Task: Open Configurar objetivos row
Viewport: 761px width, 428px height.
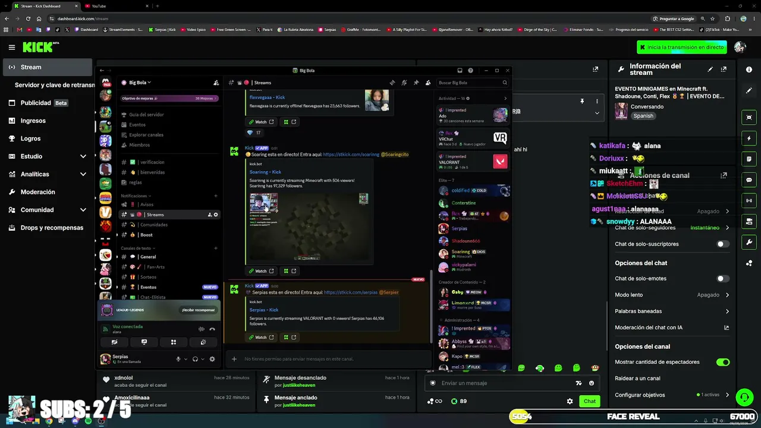Action: (672, 395)
